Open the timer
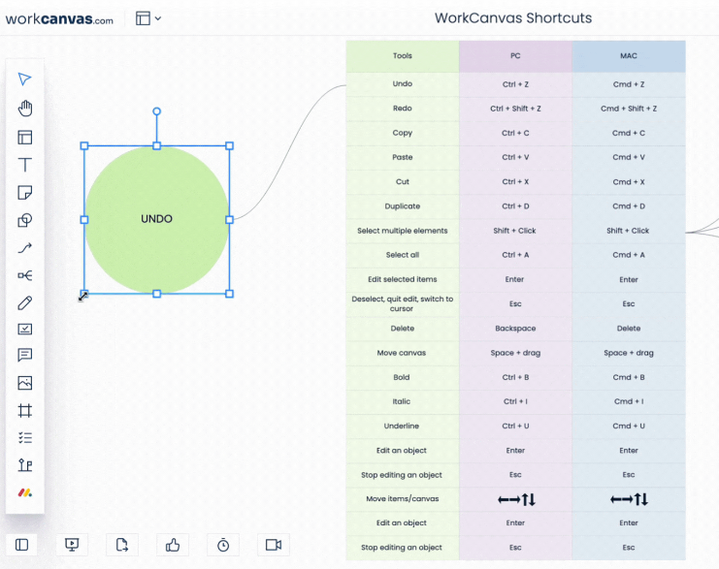Screen dimensions: 719x569 [x=223, y=545]
